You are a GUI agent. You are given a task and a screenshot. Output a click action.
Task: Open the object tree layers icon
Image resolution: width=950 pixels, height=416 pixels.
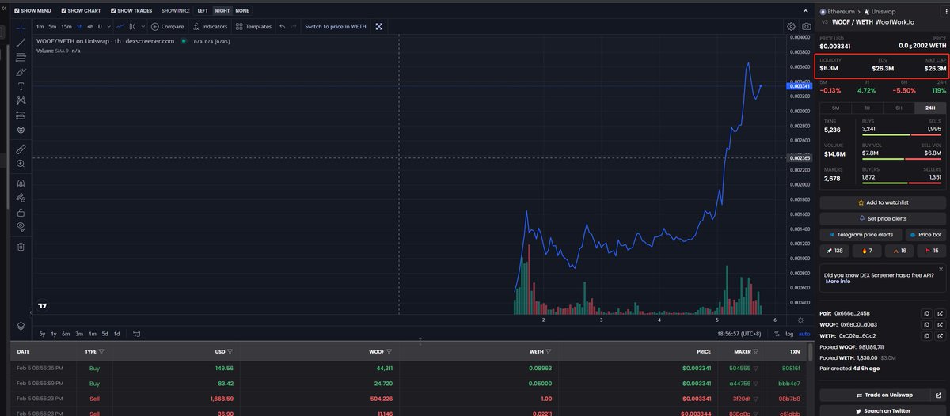tap(21, 325)
